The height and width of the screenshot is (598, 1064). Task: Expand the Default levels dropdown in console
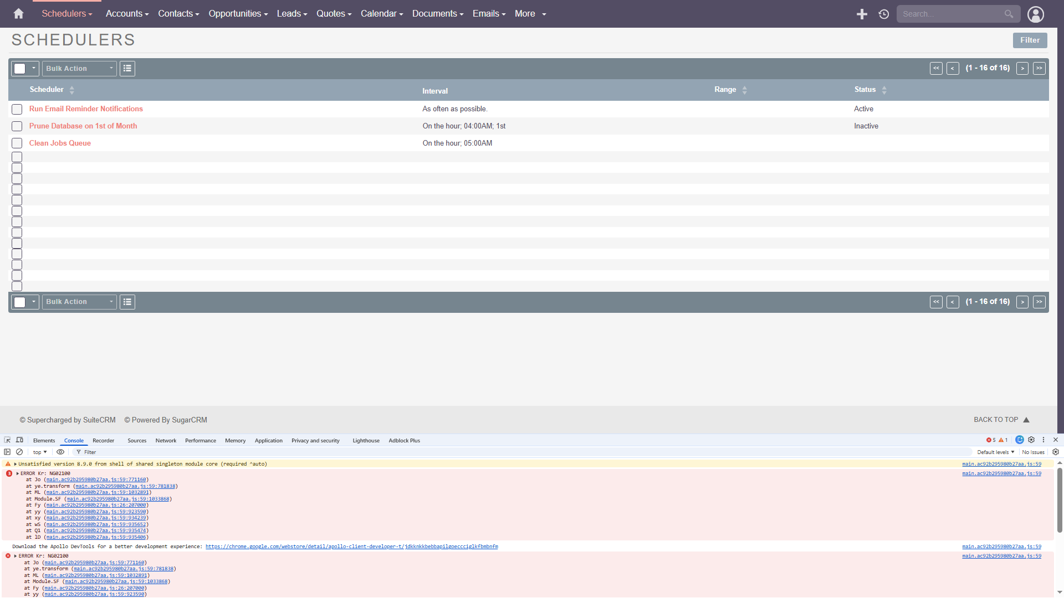click(x=995, y=452)
